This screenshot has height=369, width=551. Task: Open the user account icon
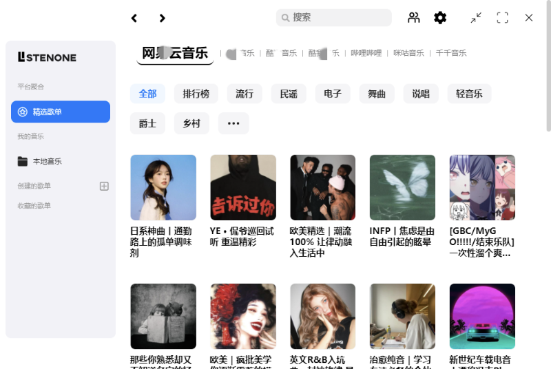click(x=413, y=18)
